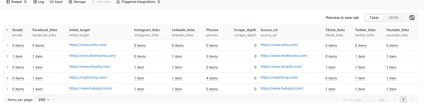
Task: Click the Facebook_links column header
Action: pyautogui.click(x=45, y=30)
